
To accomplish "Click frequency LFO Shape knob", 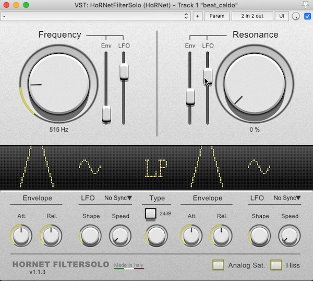I will point(90,236).
